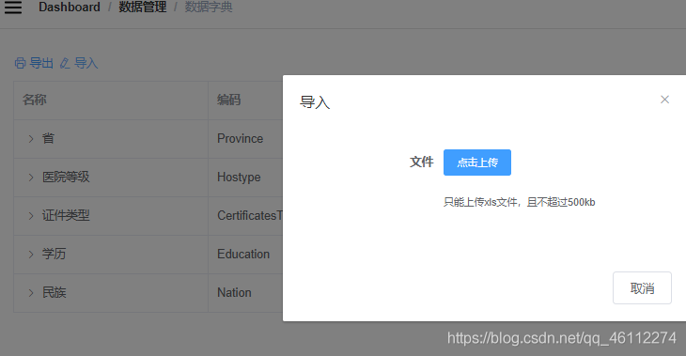Toggle the hamburger sidebar menu icon
This screenshot has height=356, width=686.
point(13,7)
